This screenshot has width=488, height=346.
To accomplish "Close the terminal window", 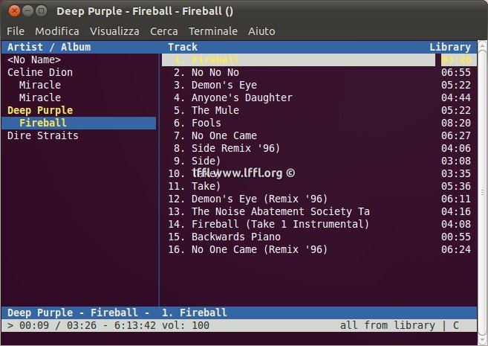I will point(14,11).
